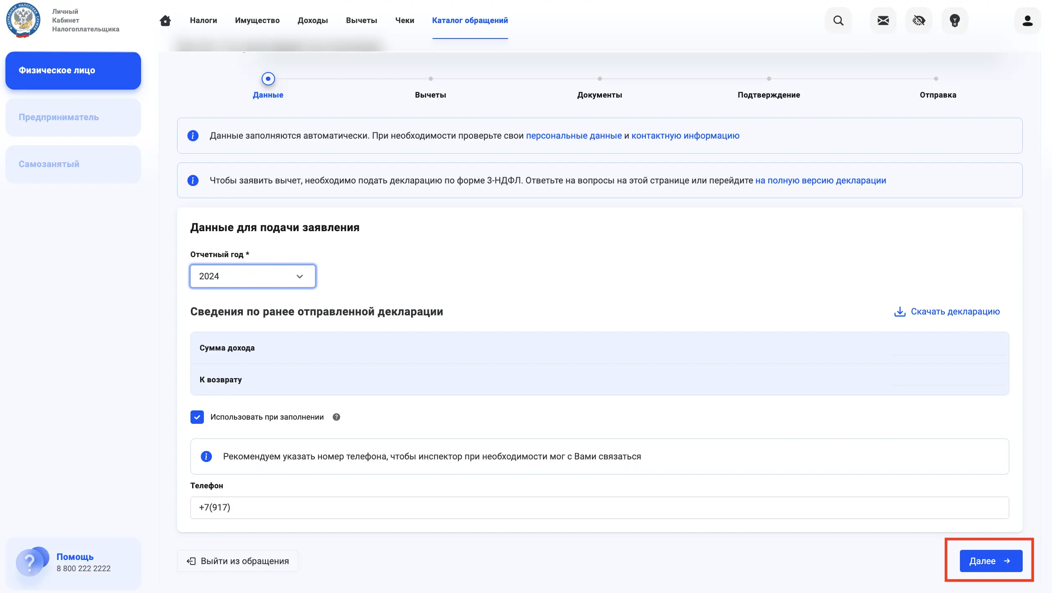Uncheck Использовать при заполнении checkbox

[197, 417]
